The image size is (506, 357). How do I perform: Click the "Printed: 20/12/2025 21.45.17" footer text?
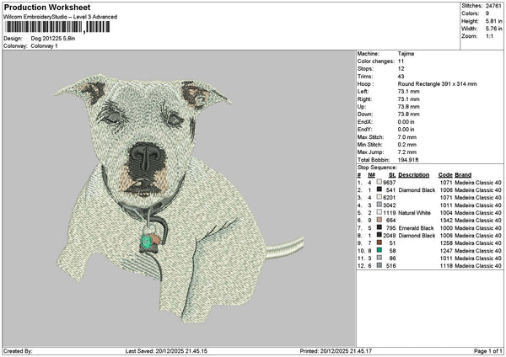(x=336, y=351)
